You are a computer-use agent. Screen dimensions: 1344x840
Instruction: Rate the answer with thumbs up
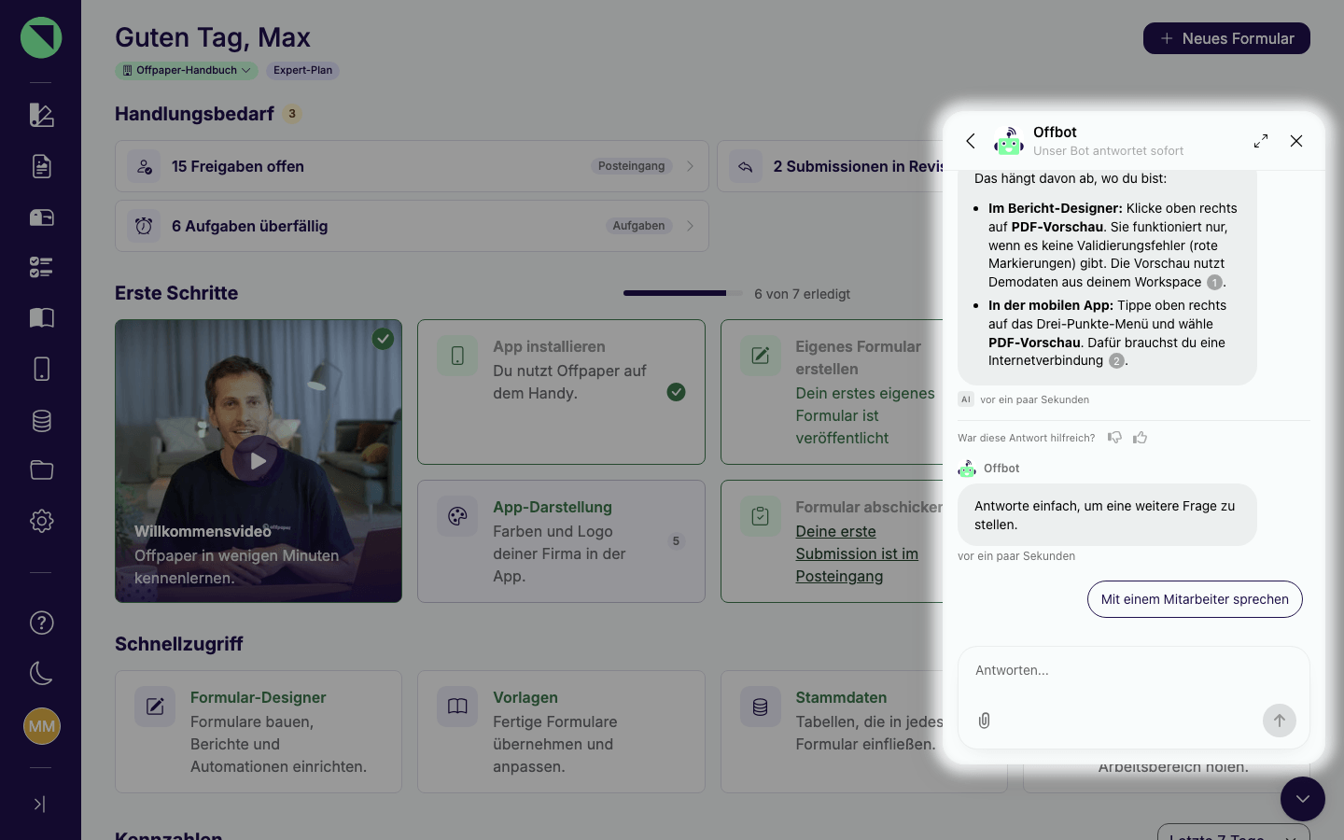(x=1140, y=438)
